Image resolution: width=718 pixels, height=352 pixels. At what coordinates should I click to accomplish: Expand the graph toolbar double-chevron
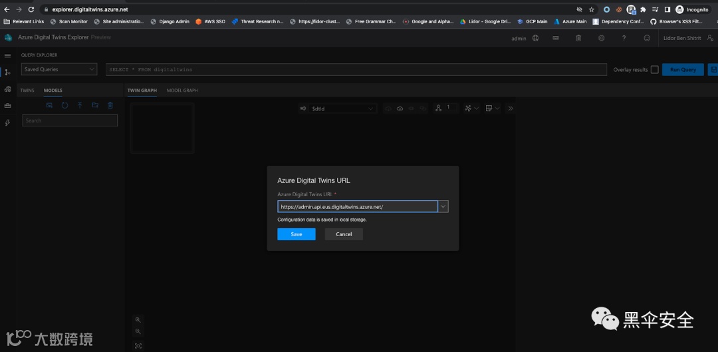(511, 108)
